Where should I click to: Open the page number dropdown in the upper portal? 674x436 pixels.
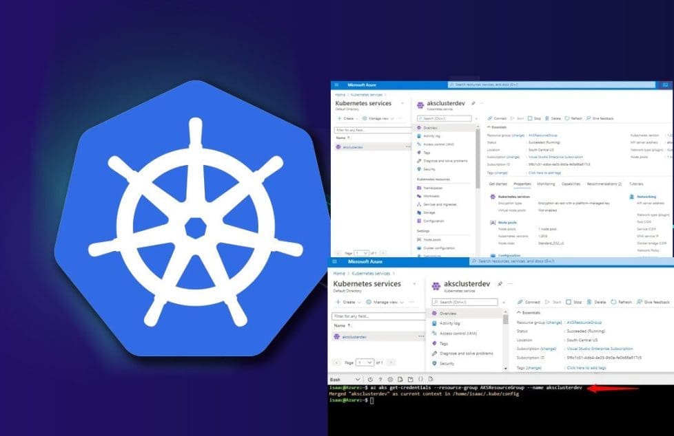[x=362, y=253]
